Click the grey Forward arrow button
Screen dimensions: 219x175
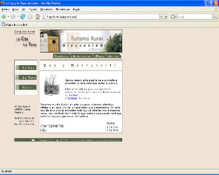click(x=13, y=17)
